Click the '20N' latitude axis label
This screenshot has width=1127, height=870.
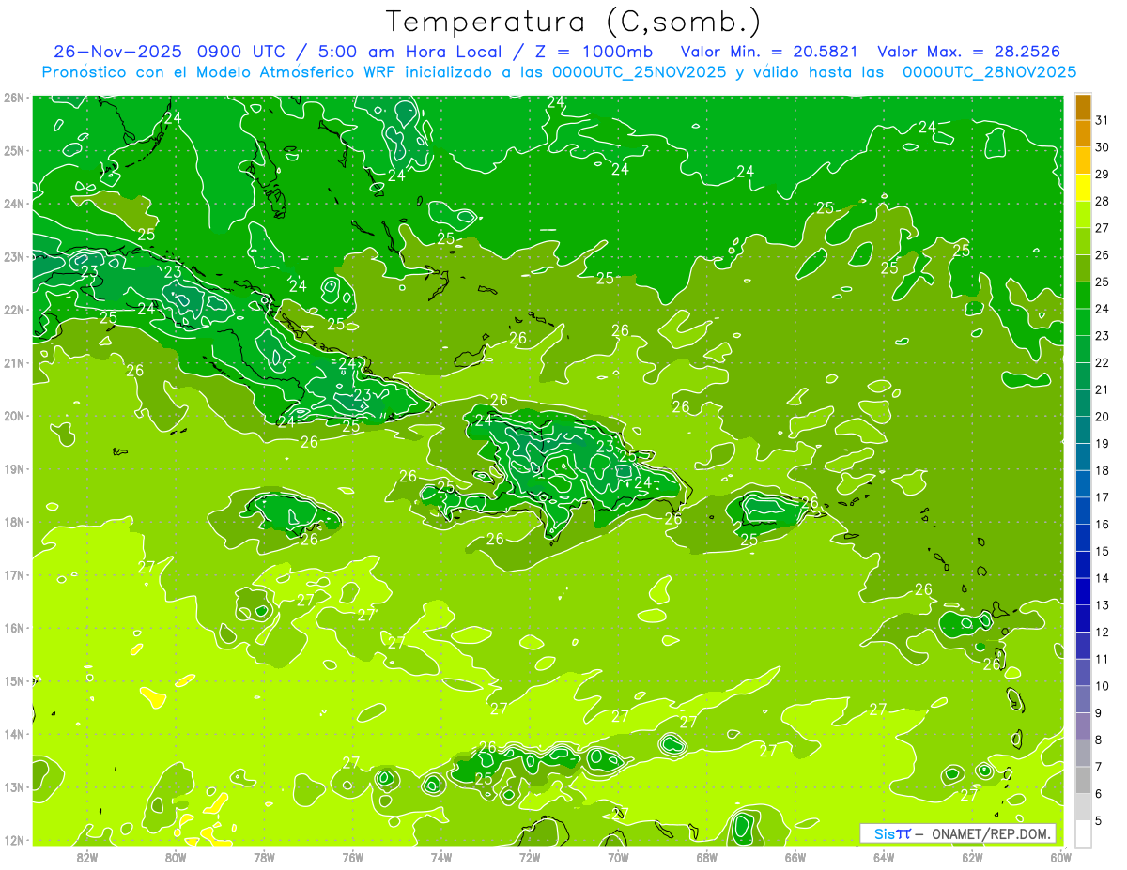point(13,416)
